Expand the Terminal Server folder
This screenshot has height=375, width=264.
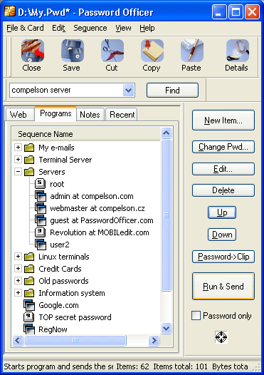tap(18, 159)
